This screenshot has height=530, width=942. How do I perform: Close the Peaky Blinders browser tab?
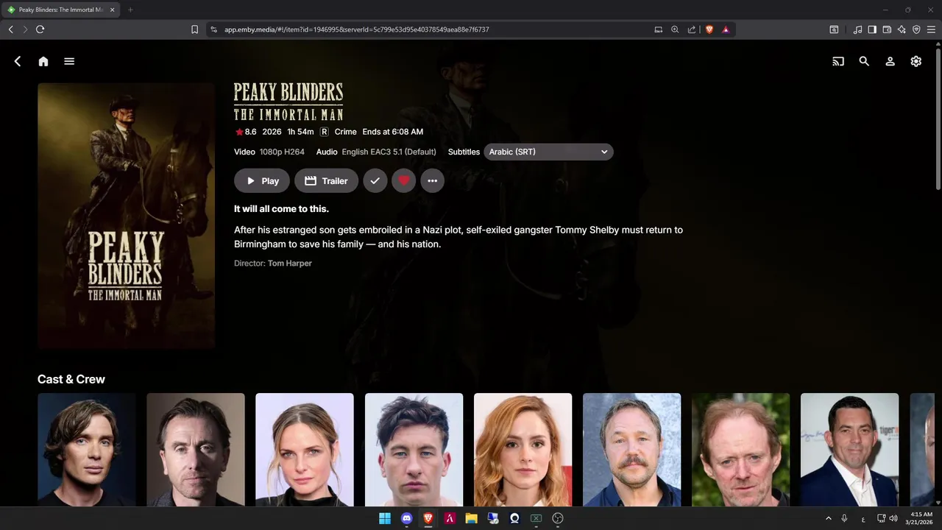pos(112,10)
